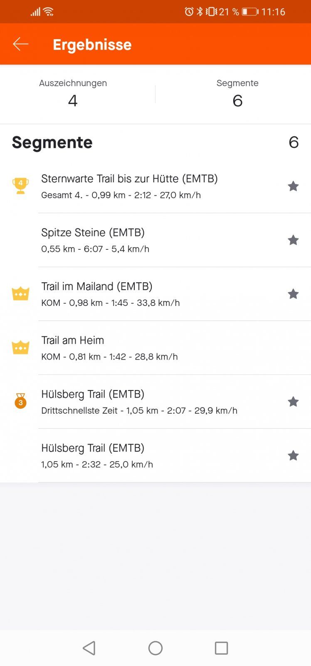The height and width of the screenshot is (666, 311).
Task: Tap the back arrow in Ergebnisse header
Action: tap(20, 44)
